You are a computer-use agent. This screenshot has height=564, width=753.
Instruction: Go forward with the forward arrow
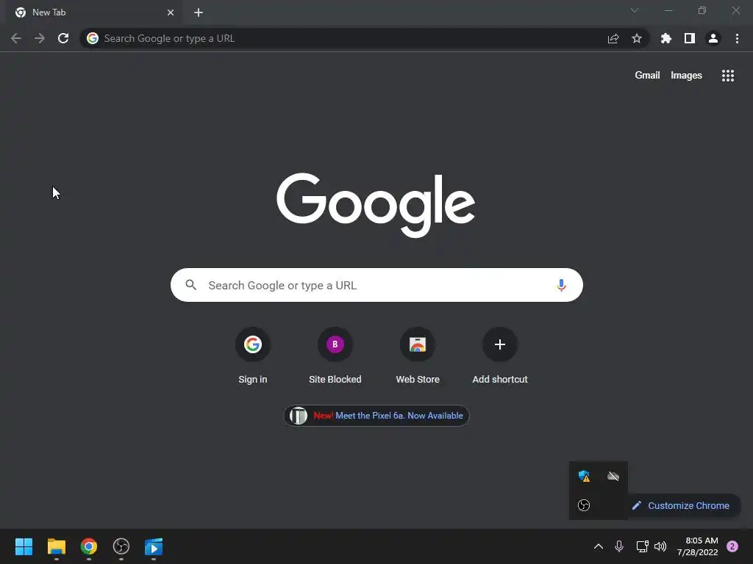pyautogui.click(x=40, y=38)
